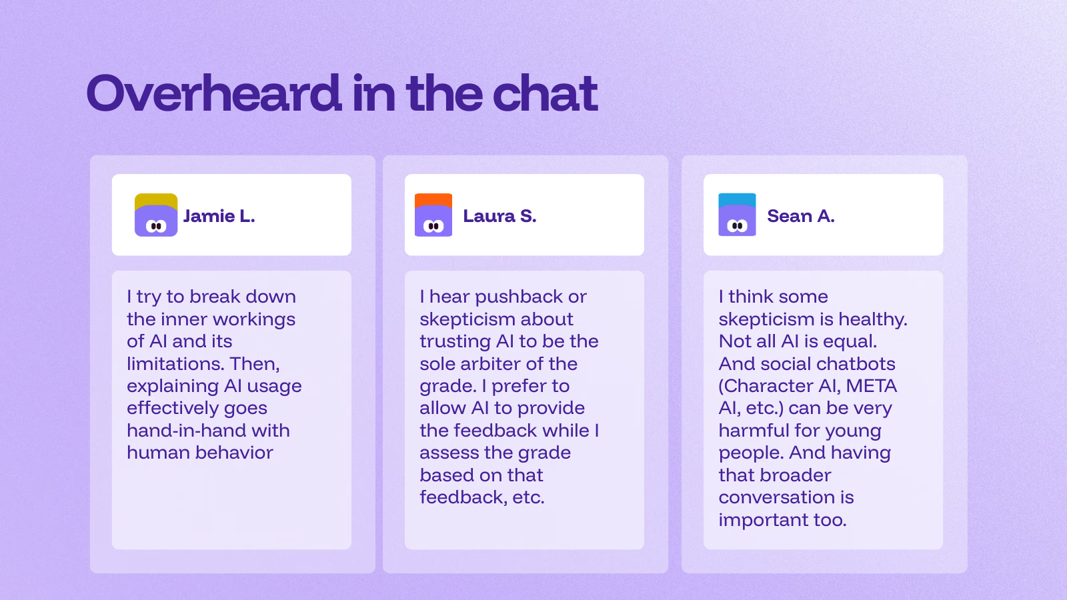Click 'I think some' opening Sean's quote
Viewport: 1067px width, 600px height.
(773, 297)
